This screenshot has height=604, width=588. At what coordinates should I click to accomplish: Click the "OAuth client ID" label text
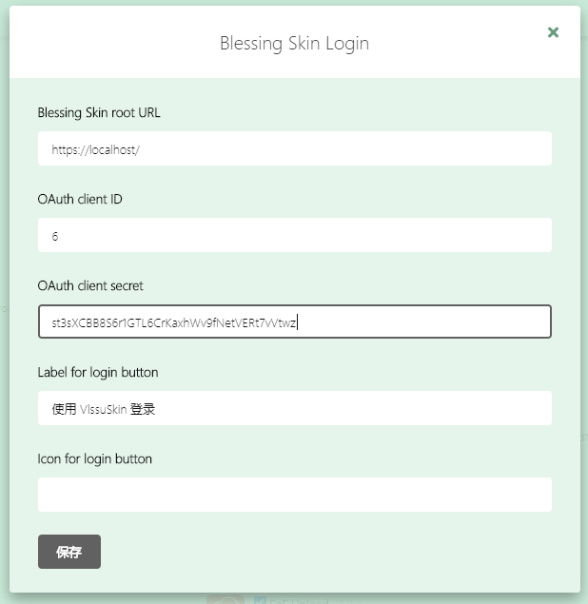(x=80, y=199)
